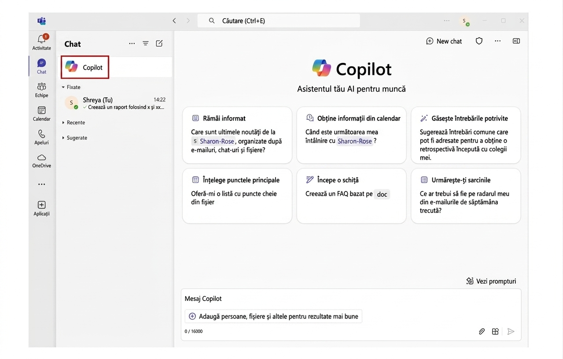Click the Microsoft Teams logo

[42, 21]
